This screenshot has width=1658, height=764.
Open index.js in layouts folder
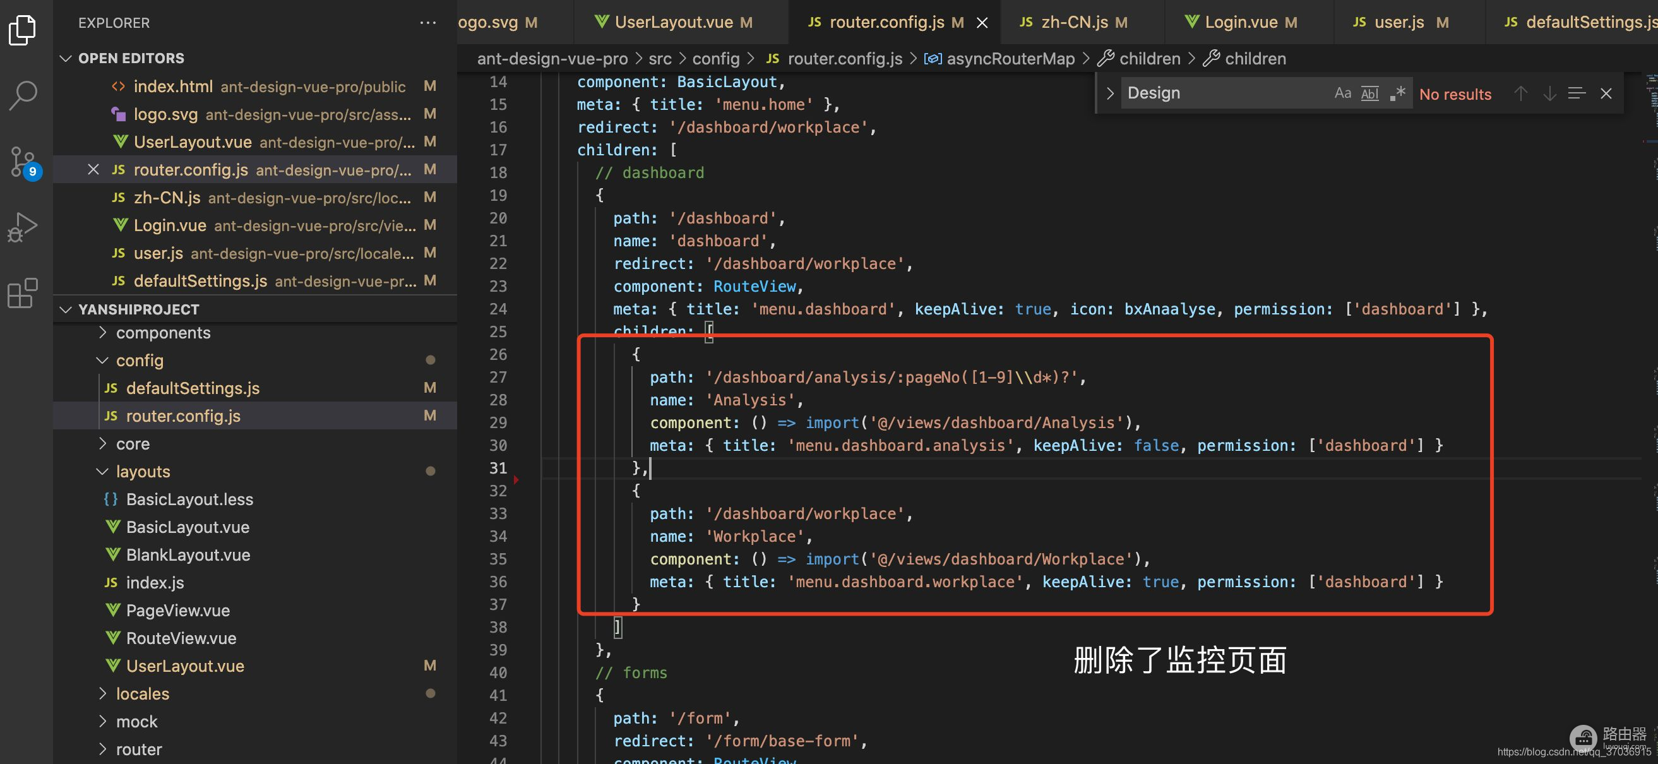(255, 582)
